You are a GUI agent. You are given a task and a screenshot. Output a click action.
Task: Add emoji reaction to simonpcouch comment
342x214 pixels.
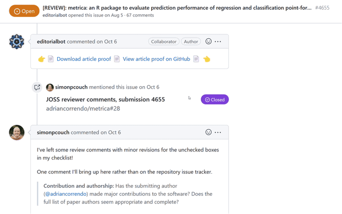coord(209,132)
